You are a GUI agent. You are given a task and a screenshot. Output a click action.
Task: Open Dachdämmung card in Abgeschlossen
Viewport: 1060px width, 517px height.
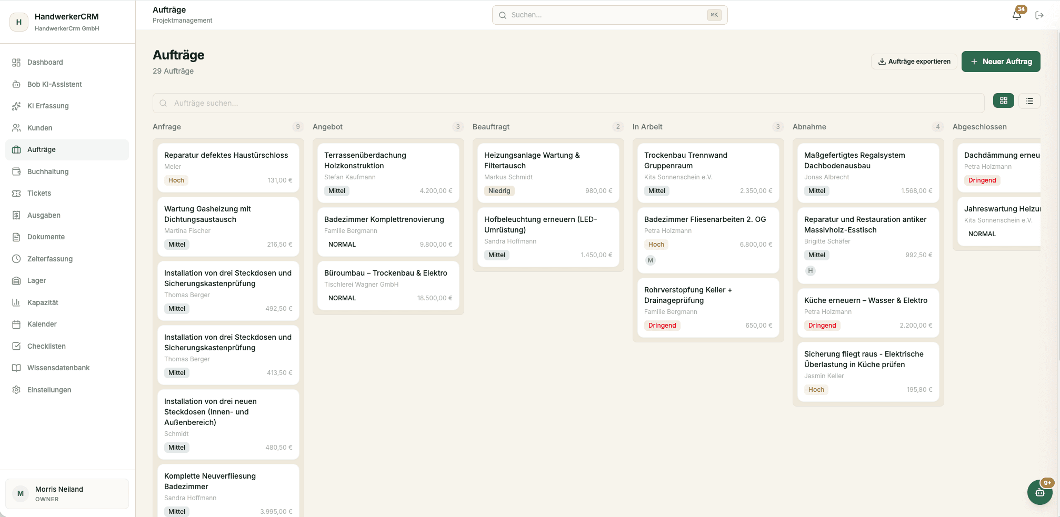pos(999,168)
